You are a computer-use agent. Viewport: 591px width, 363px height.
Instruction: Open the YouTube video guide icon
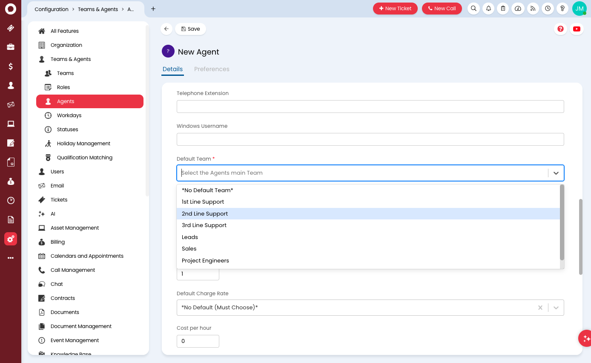[577, 29]
